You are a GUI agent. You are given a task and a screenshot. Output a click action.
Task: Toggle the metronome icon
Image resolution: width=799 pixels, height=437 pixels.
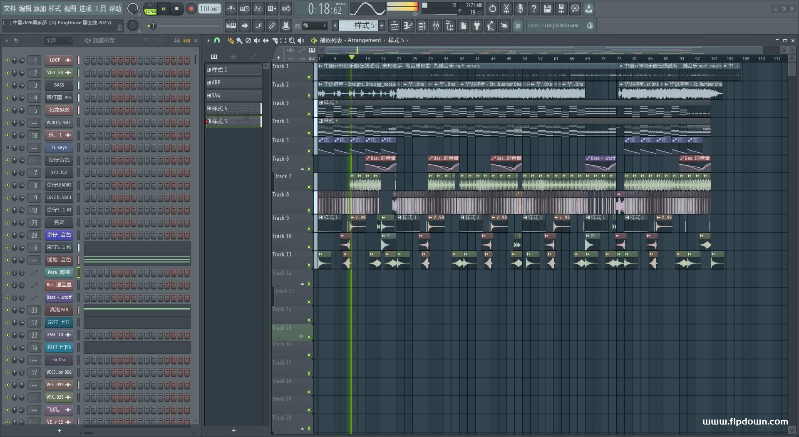(231, 8)
